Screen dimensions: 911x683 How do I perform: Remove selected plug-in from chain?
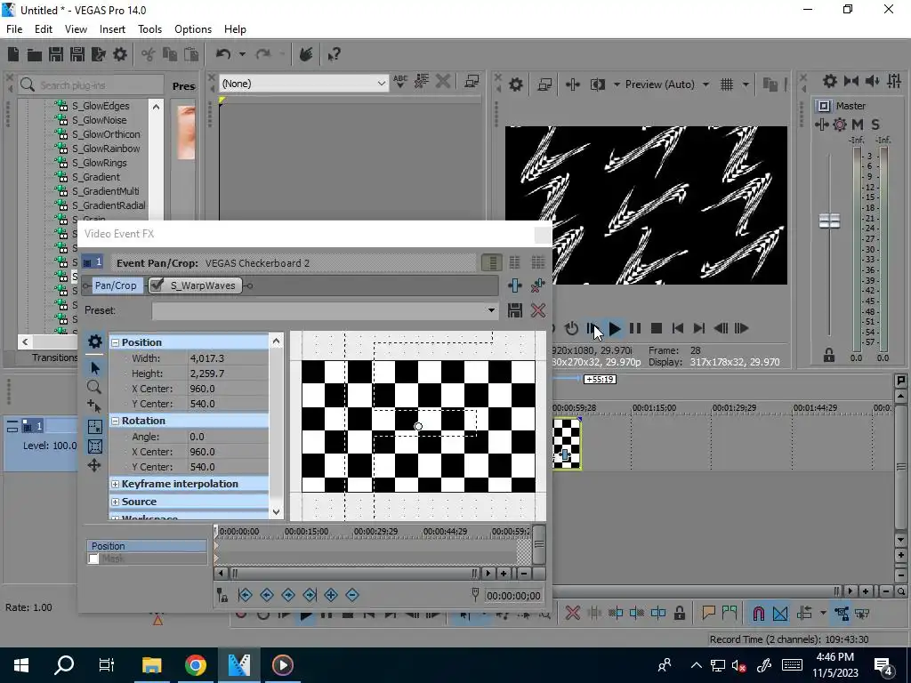tap(538, 285)
